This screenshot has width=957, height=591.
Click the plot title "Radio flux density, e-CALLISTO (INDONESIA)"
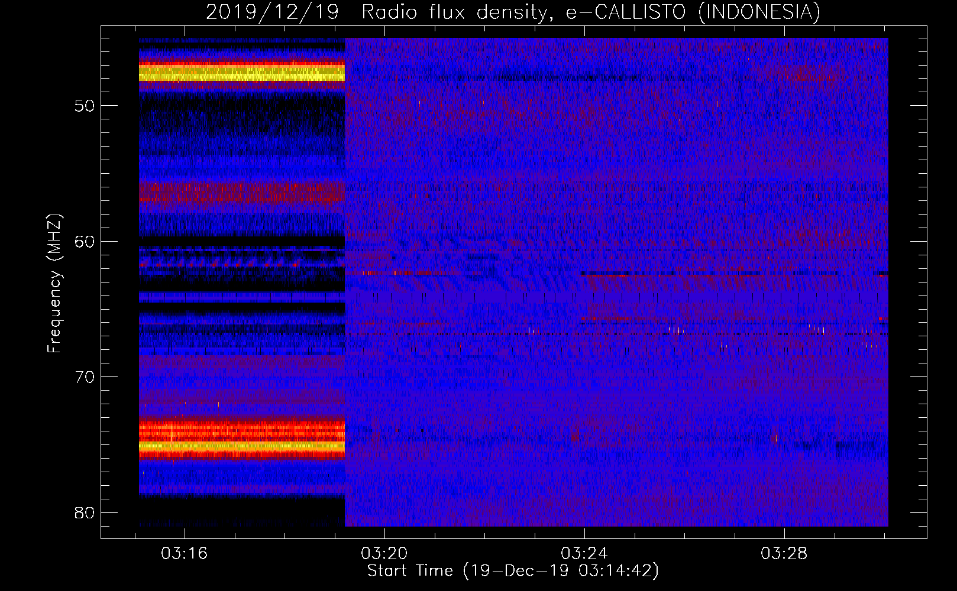[x=590, y=12]
